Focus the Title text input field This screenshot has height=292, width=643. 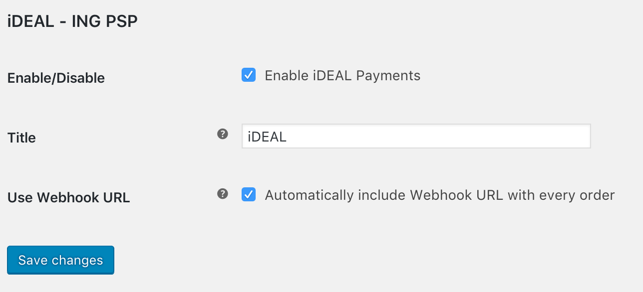click(416, 137)
